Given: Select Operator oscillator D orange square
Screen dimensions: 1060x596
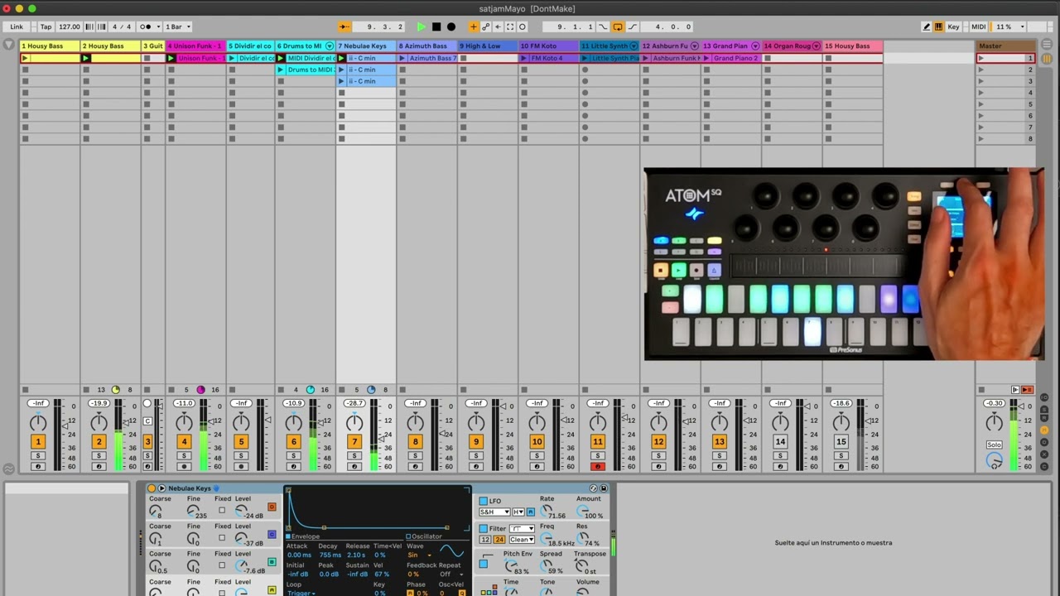Looking at the screenshot, I should click(272, 507).
